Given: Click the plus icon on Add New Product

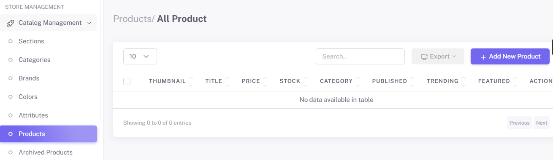Looking at the screenshot, I should [483, 57].
